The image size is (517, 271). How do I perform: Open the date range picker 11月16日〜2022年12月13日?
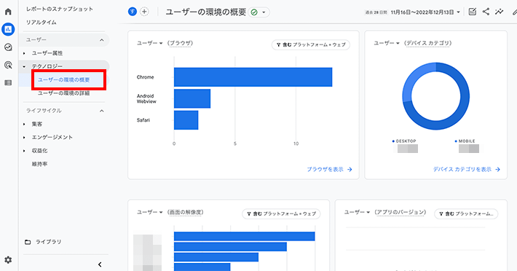425,12
